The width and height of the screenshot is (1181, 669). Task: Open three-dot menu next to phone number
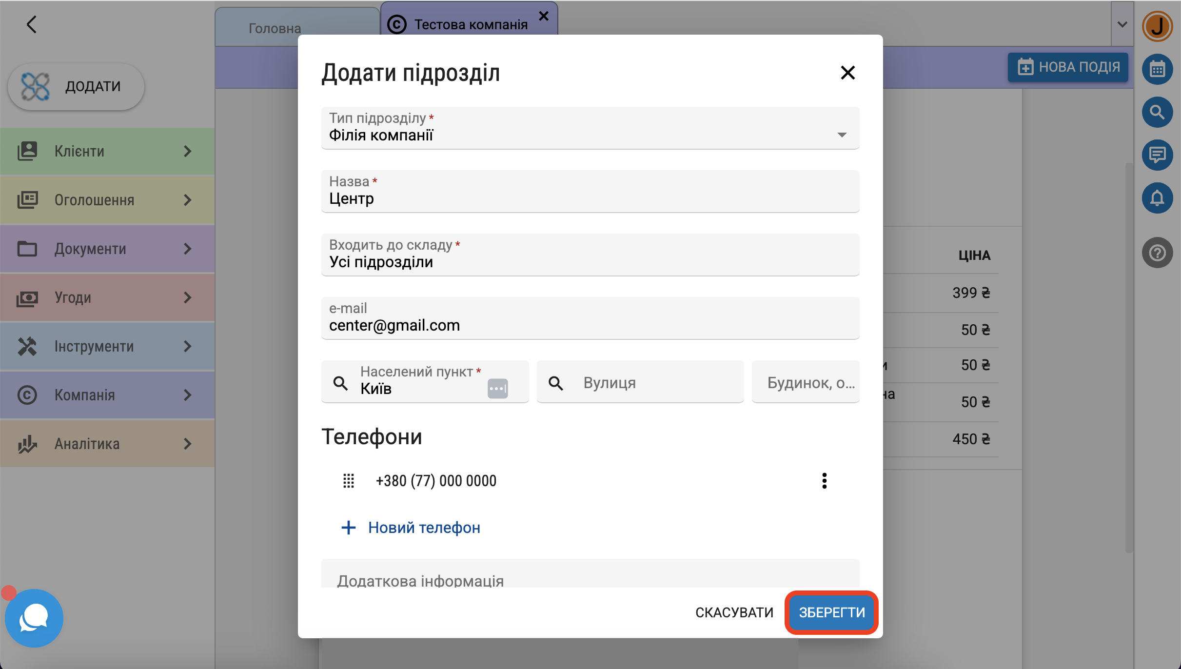[824, 481]
